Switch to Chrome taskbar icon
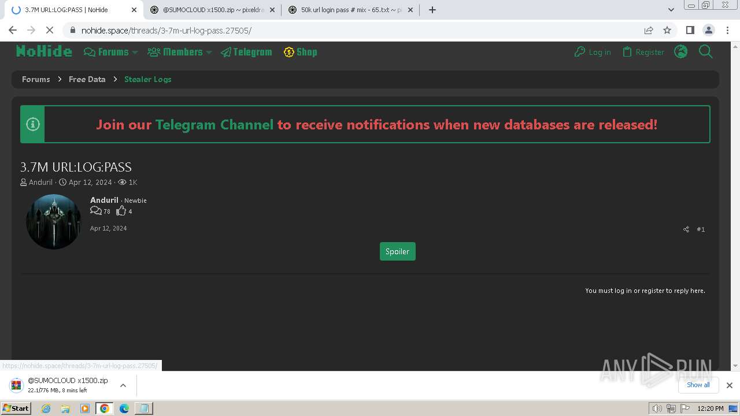The height and width of the screenshot is (416, 740). [x=105, y=408]
